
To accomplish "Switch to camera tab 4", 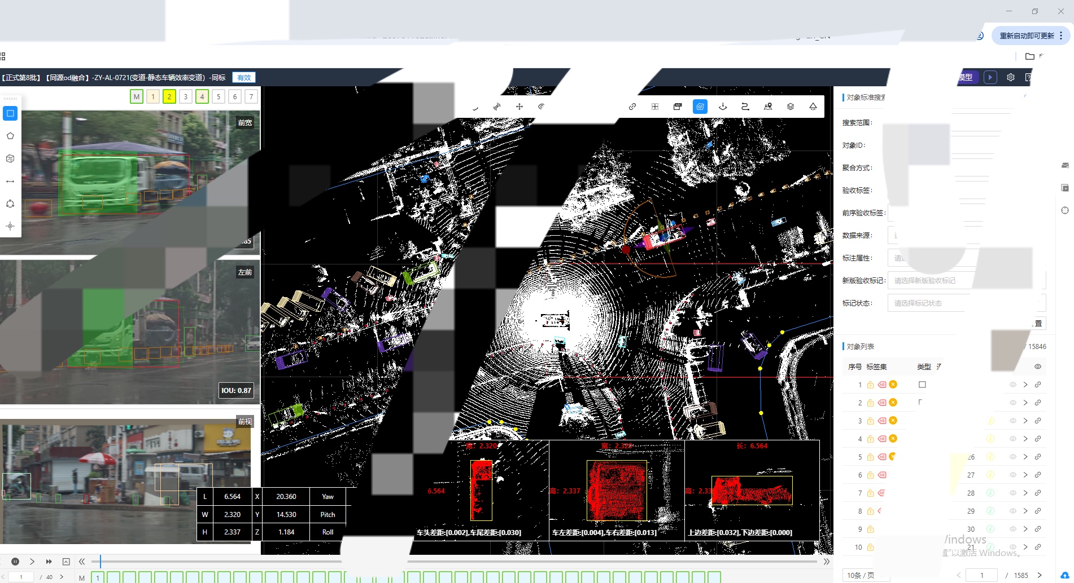I will 202,96.
